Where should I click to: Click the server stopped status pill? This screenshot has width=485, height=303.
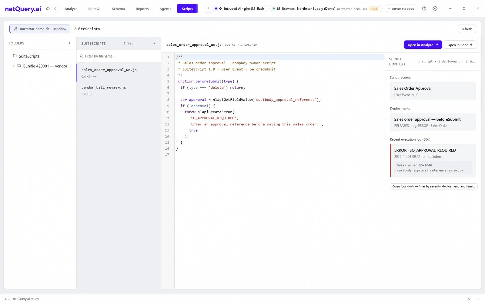click(x=401, y=8)
